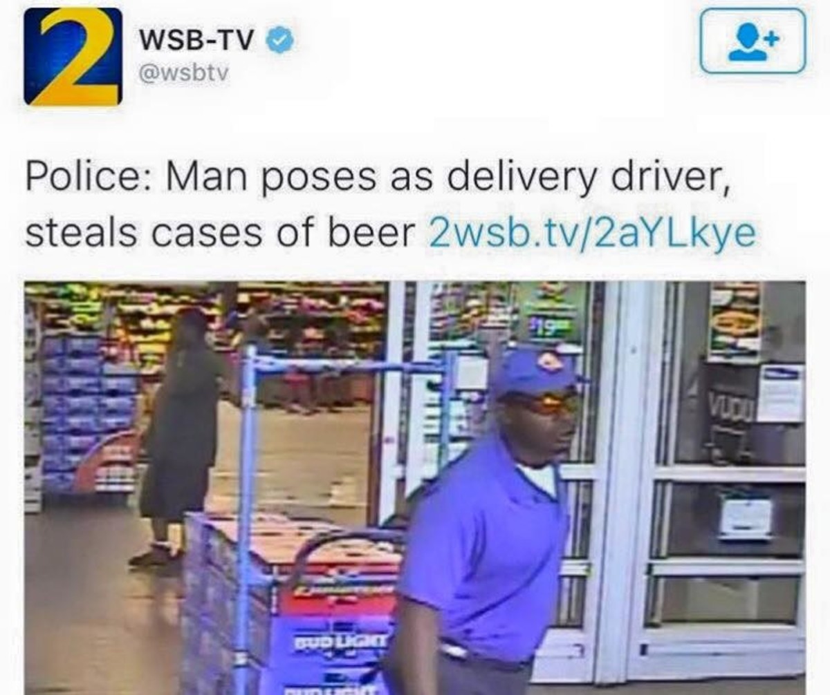Screen dimensions: 830x695
Task: Follow WSB-TV with the add-person button
Action: point(753,41)
